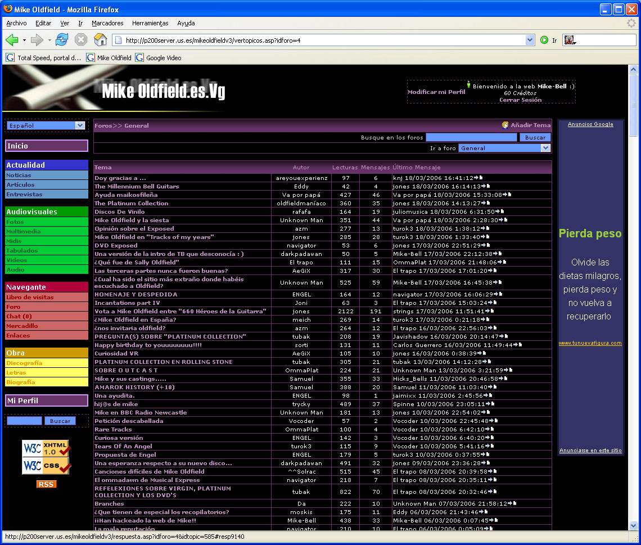641x545 pixels.
Task: Open the 'Ayuda maikosfileña' topic
Action: [126, 195]
